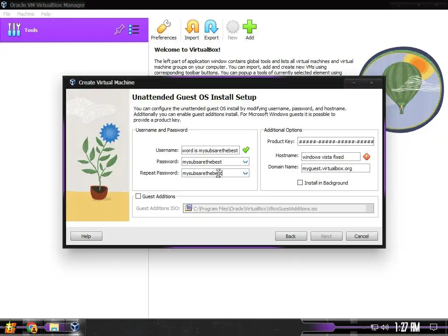Click the Product Key field
The height and width of the screenshot is (336, 448).
pyautogui.click(x=336, y=141)
